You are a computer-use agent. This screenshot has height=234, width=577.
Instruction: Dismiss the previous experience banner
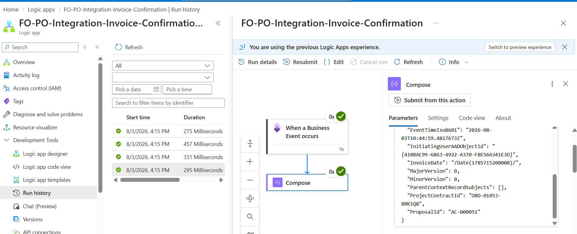coord(565,47)
